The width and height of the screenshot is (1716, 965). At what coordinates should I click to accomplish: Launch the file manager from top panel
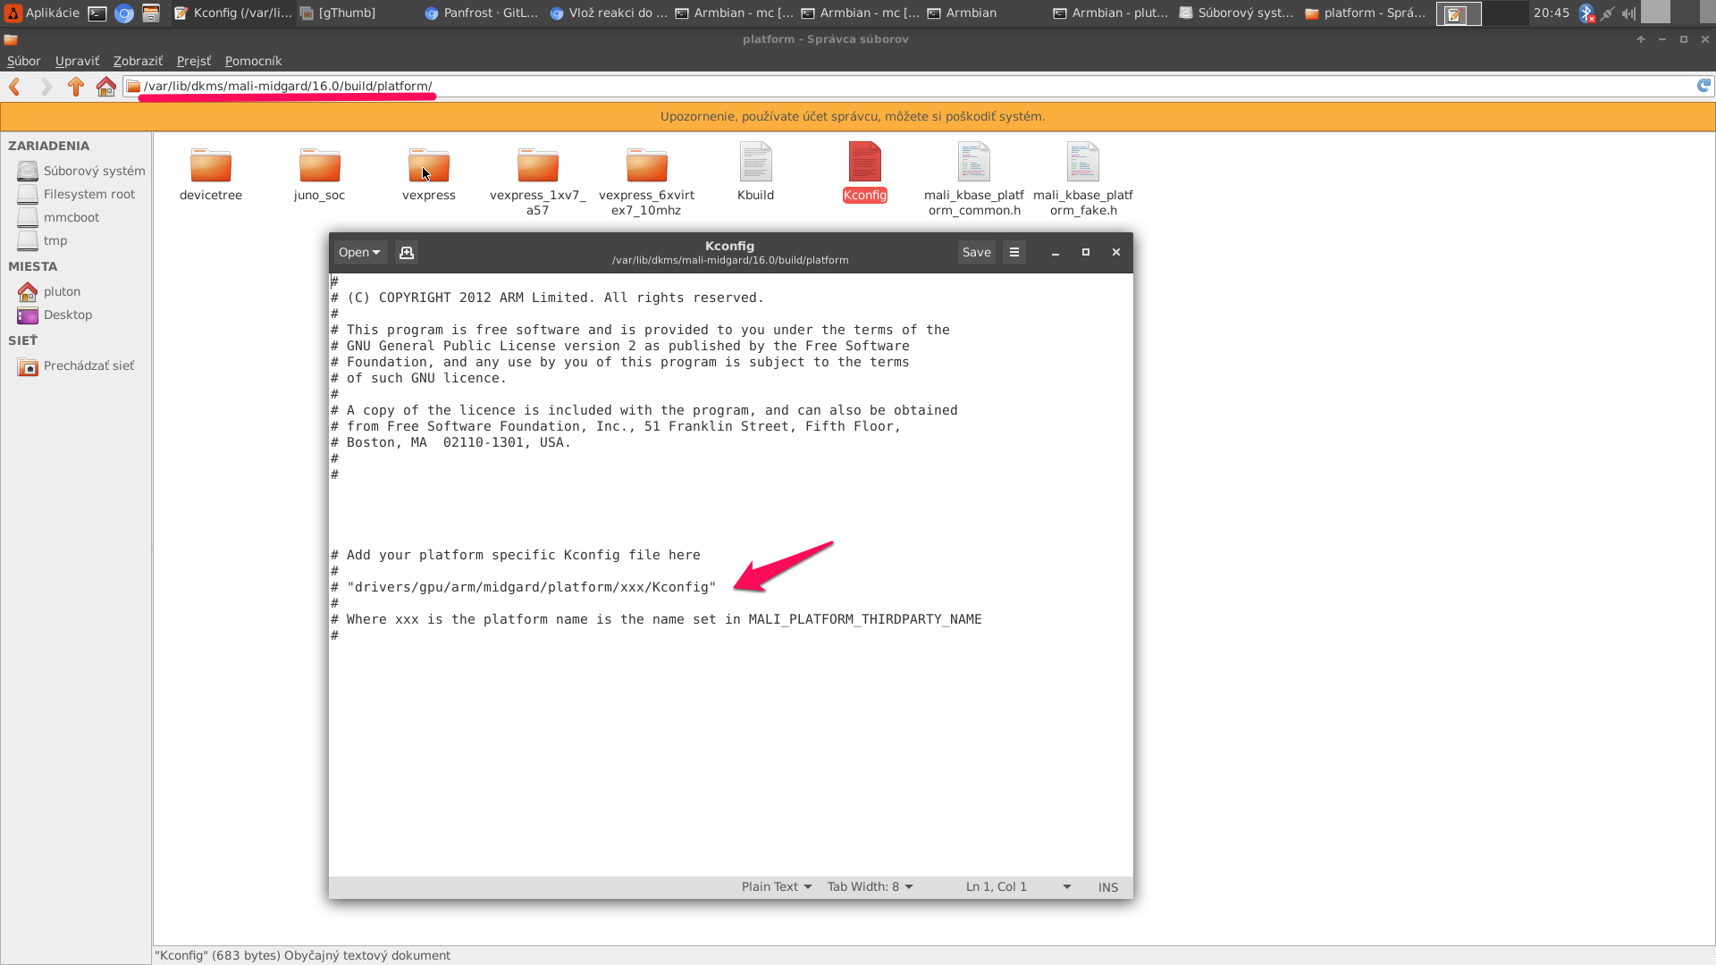tap(151, 13)
